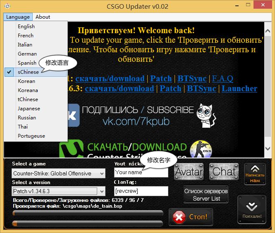Click the Your name nickname field
The width and height of the screenshot is (275, 233).
141,172
